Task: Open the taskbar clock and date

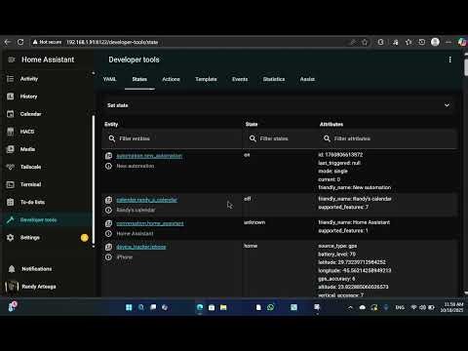Action: coord(453,307)
